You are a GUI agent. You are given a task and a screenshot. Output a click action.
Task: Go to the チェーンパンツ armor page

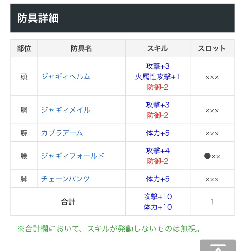click(65, 179)
